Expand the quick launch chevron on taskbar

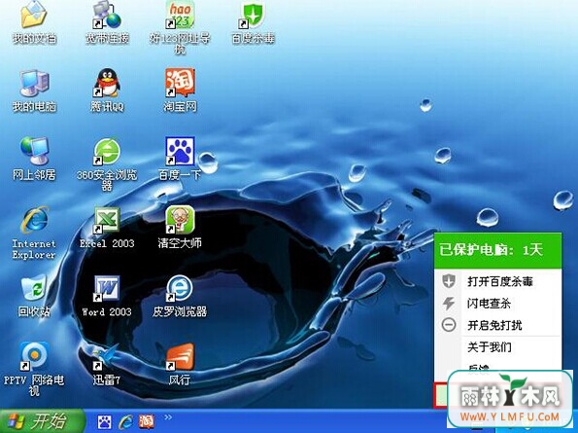coord(168,417)
